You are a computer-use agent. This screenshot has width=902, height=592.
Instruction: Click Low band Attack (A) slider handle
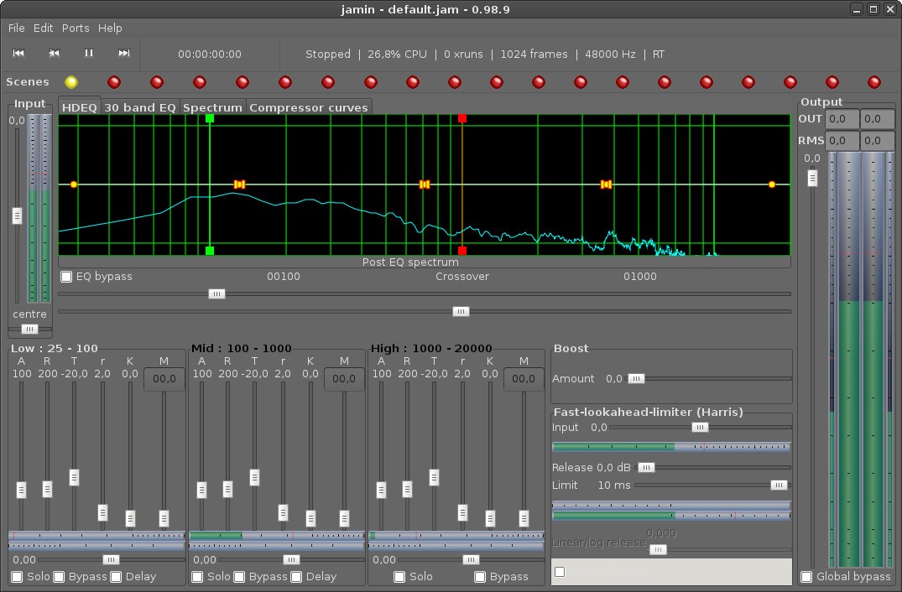click(x=21, y=490)
